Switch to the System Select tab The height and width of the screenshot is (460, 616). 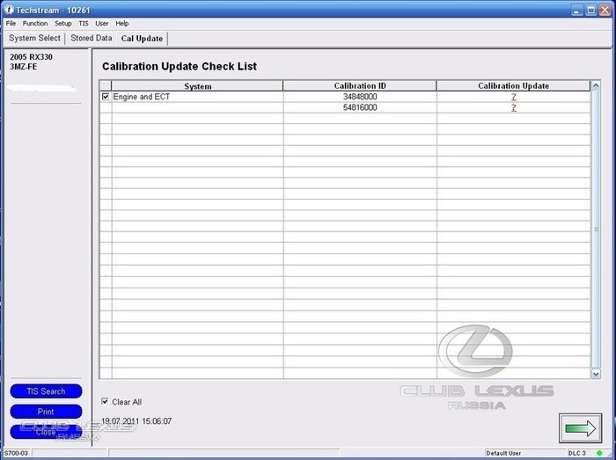pos(34,39)
